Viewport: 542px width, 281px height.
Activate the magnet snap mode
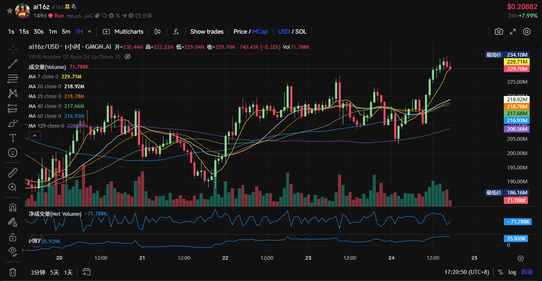pyautogui.click(x=13, y=208)
